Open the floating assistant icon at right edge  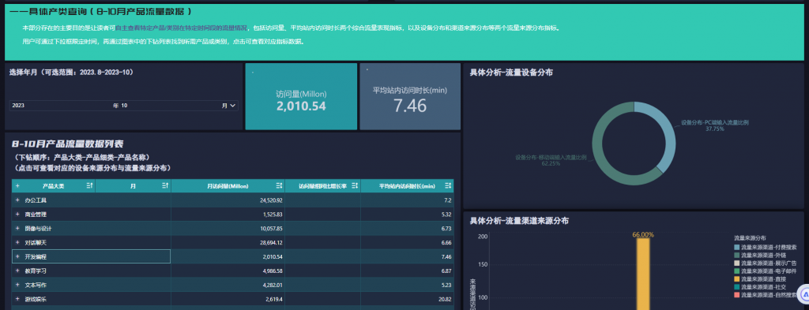(803, 294)
